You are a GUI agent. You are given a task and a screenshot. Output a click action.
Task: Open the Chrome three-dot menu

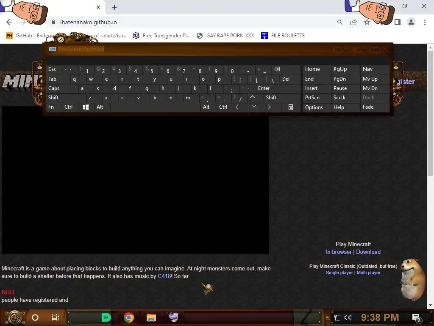click(425, 22)
